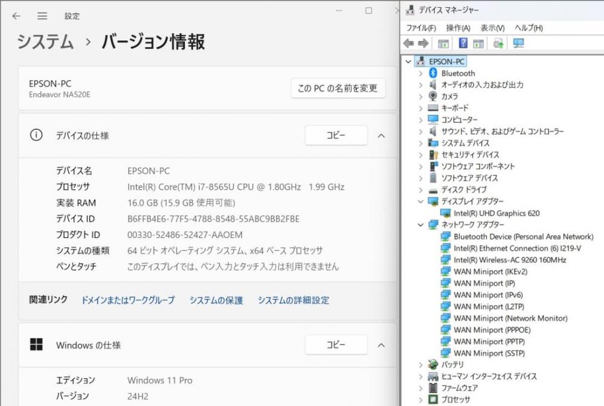
Task: Click the キーボード keyboard icon
Action: (x=433, y=108)
